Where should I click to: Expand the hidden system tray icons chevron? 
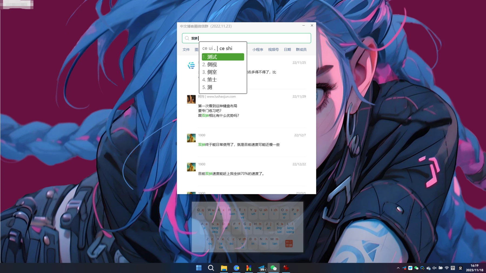click(398, 268)
